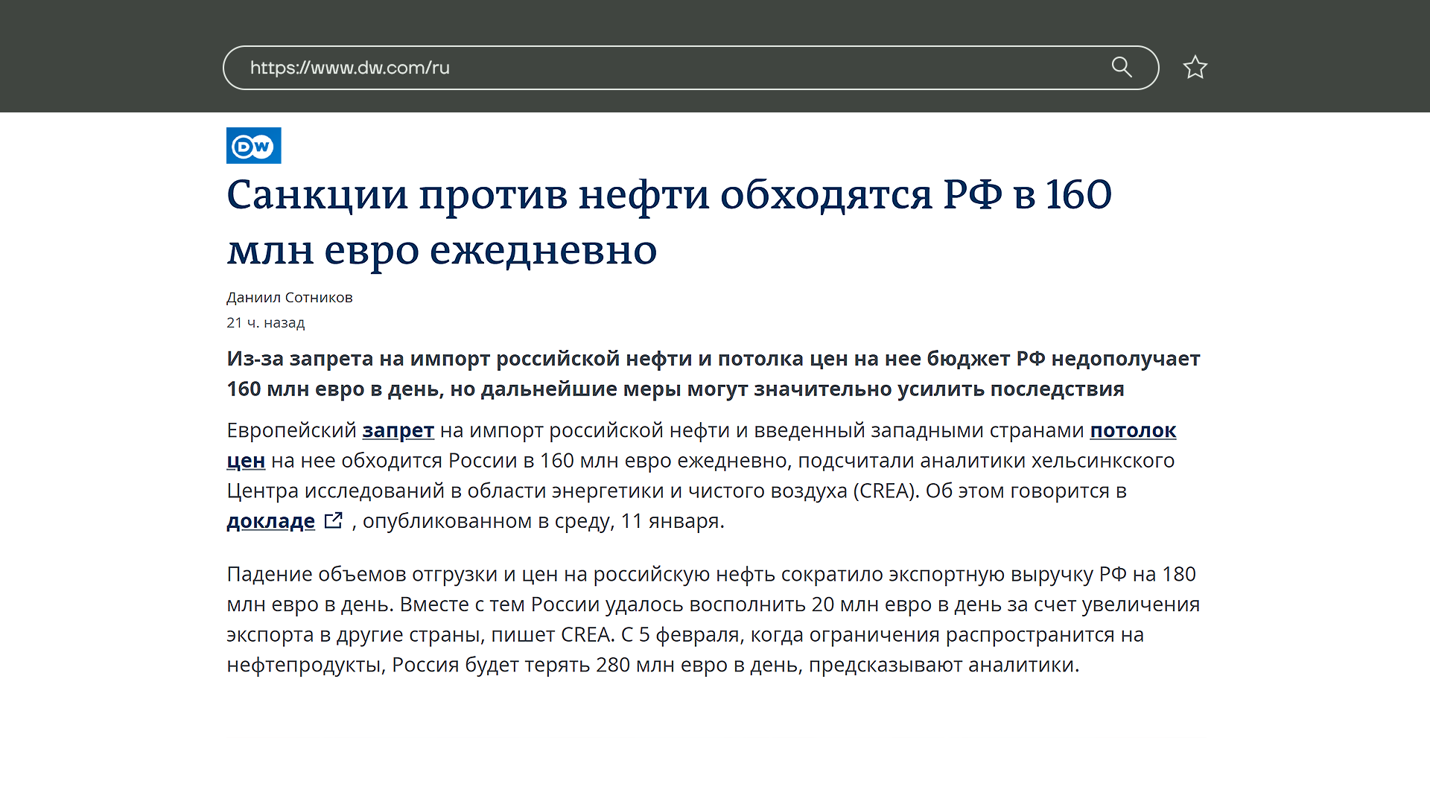This screenshot has width=1430, height=804.
Task: Open the DW logo home link
Action: [254, 146]
